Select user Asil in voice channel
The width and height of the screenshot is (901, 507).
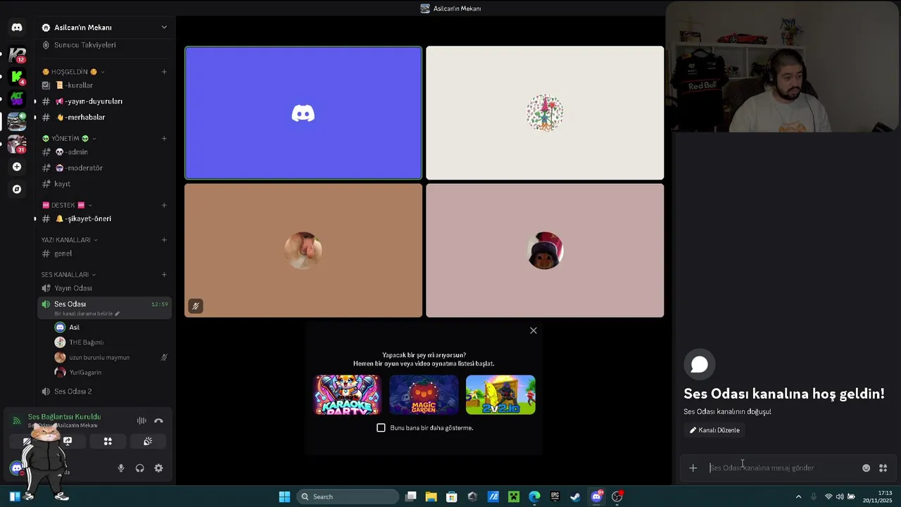coord(111,327)
